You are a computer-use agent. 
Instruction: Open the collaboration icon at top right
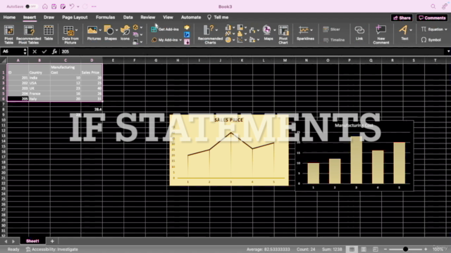click(x=445, y=6)
